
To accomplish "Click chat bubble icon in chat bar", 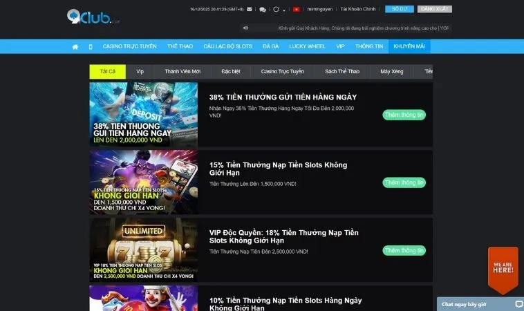I will [519, 304].
